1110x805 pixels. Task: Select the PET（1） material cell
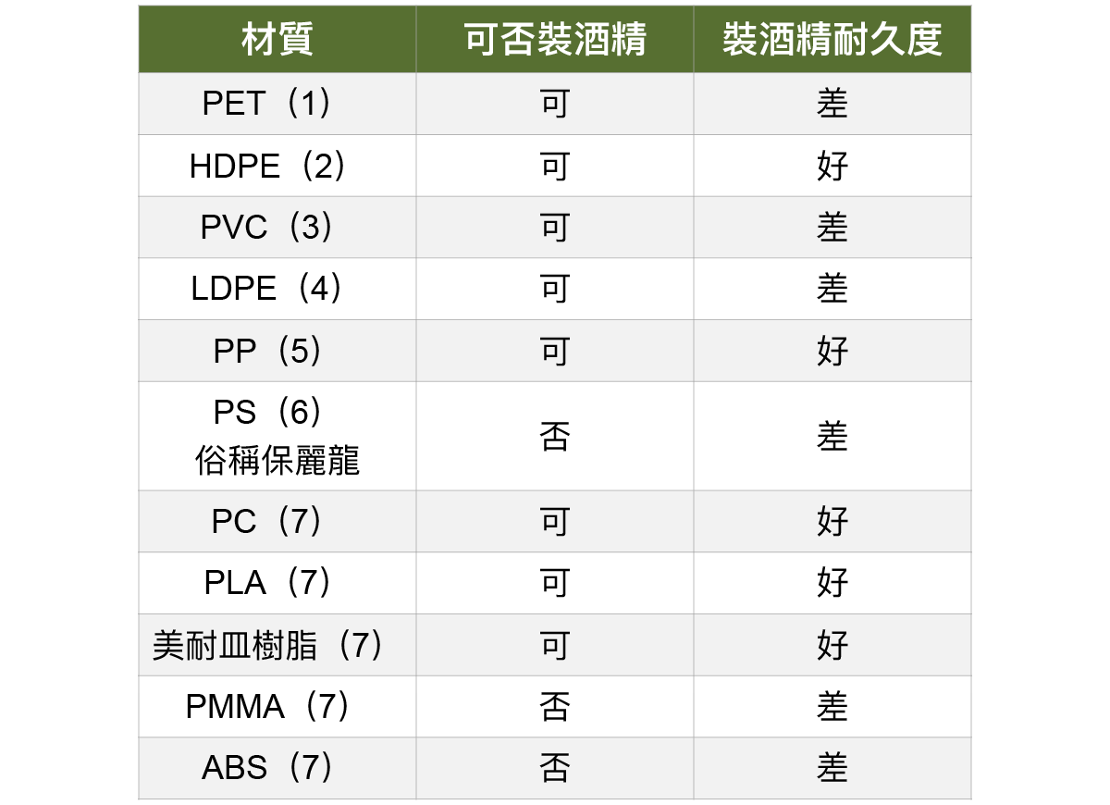pos(277,104)
